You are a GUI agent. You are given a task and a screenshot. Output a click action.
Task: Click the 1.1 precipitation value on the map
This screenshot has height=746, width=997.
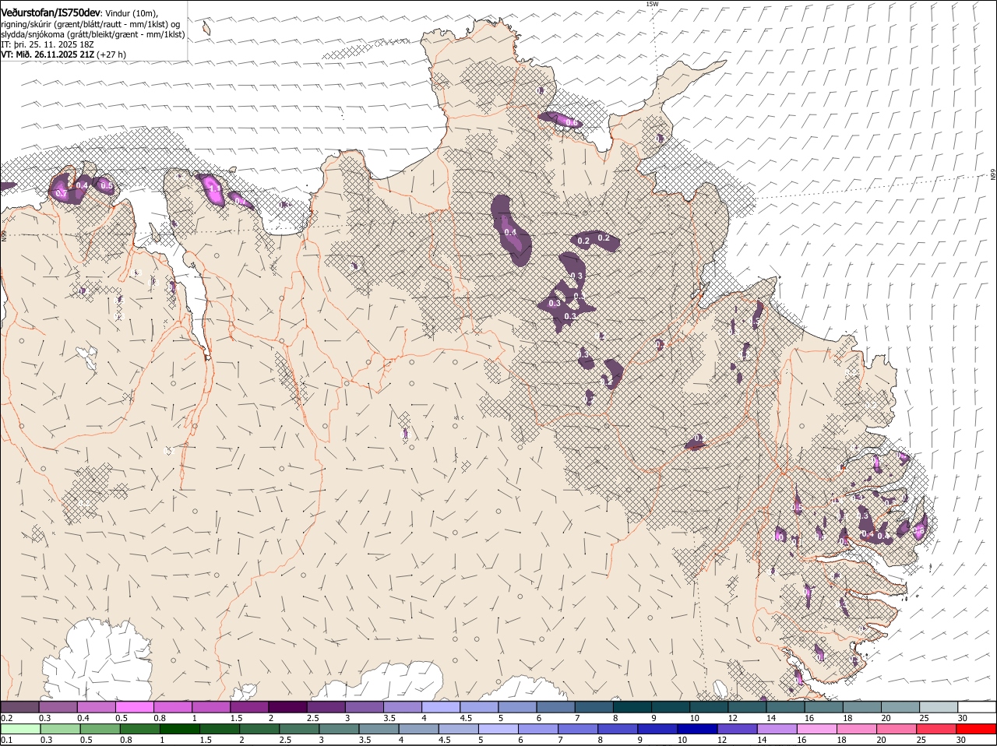pos(214,188)
